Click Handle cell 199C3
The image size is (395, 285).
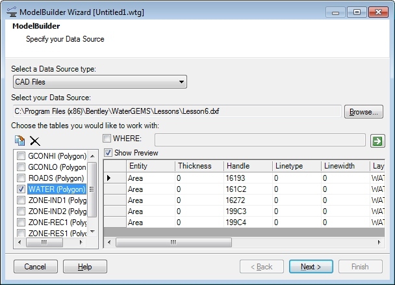point(248,211)
